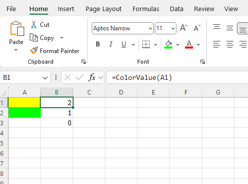The height and width of the screenshot is (184, 248).
Task: Switch to the Insert tab
Action: (x=66, y=9)
